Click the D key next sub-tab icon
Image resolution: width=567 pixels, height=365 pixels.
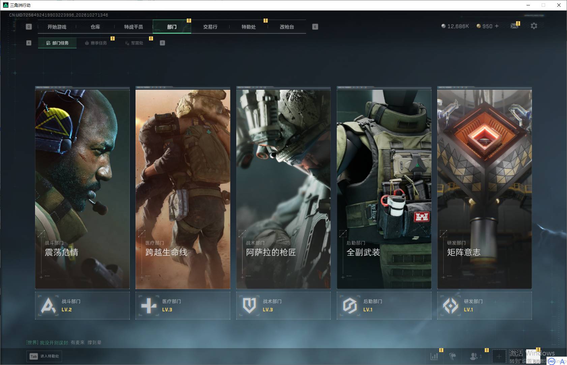click(162, 43)
